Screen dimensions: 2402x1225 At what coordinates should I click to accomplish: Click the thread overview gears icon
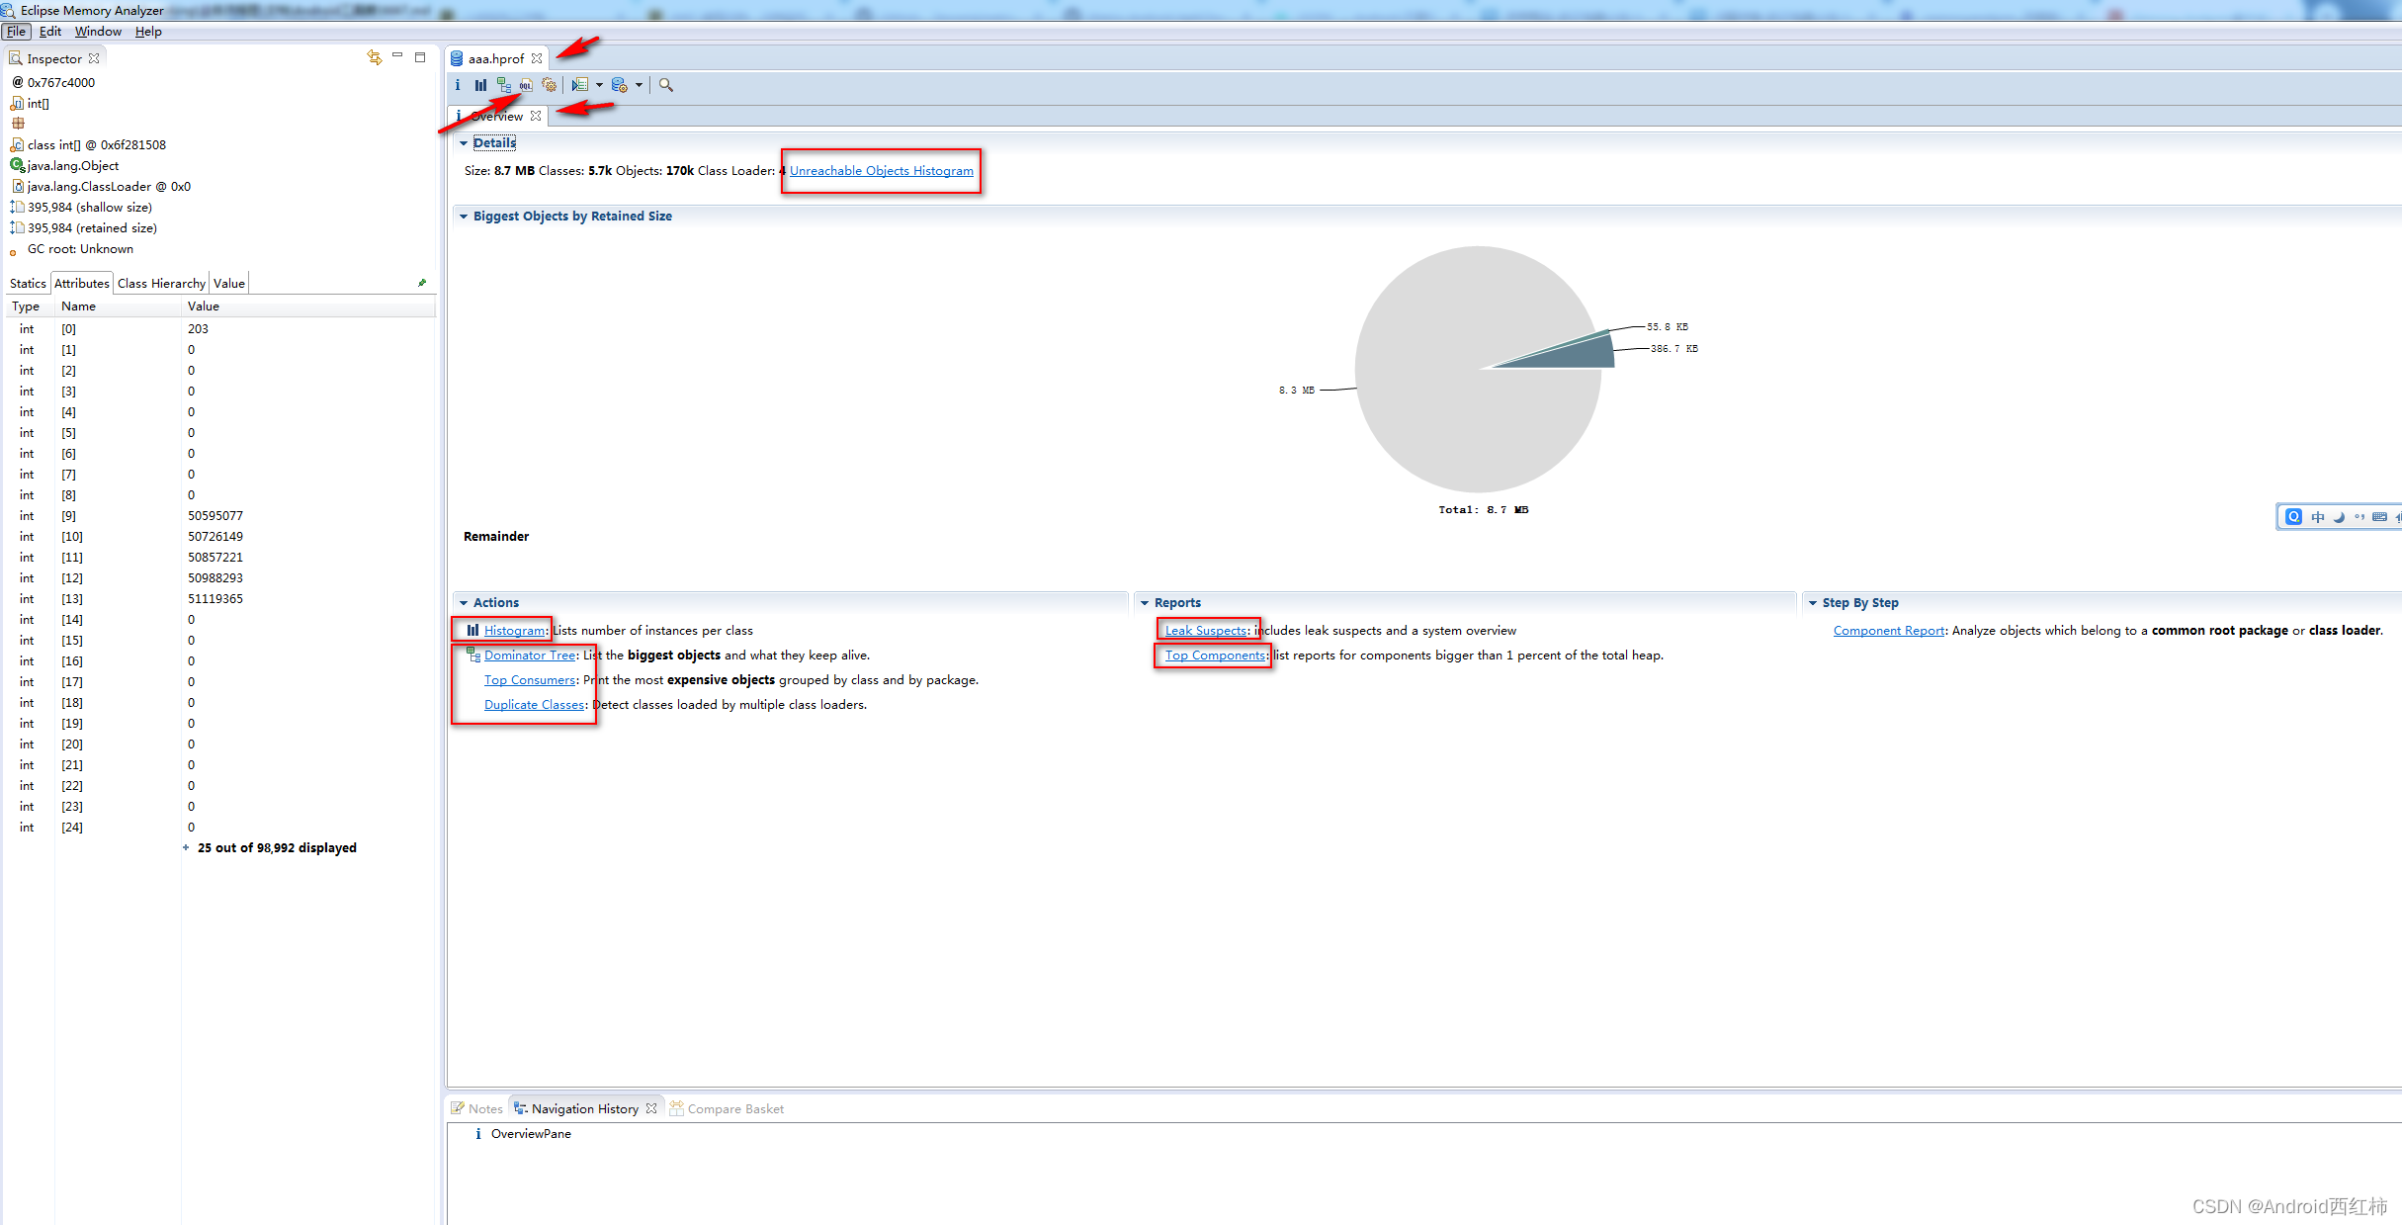click(x=550, y=85)
